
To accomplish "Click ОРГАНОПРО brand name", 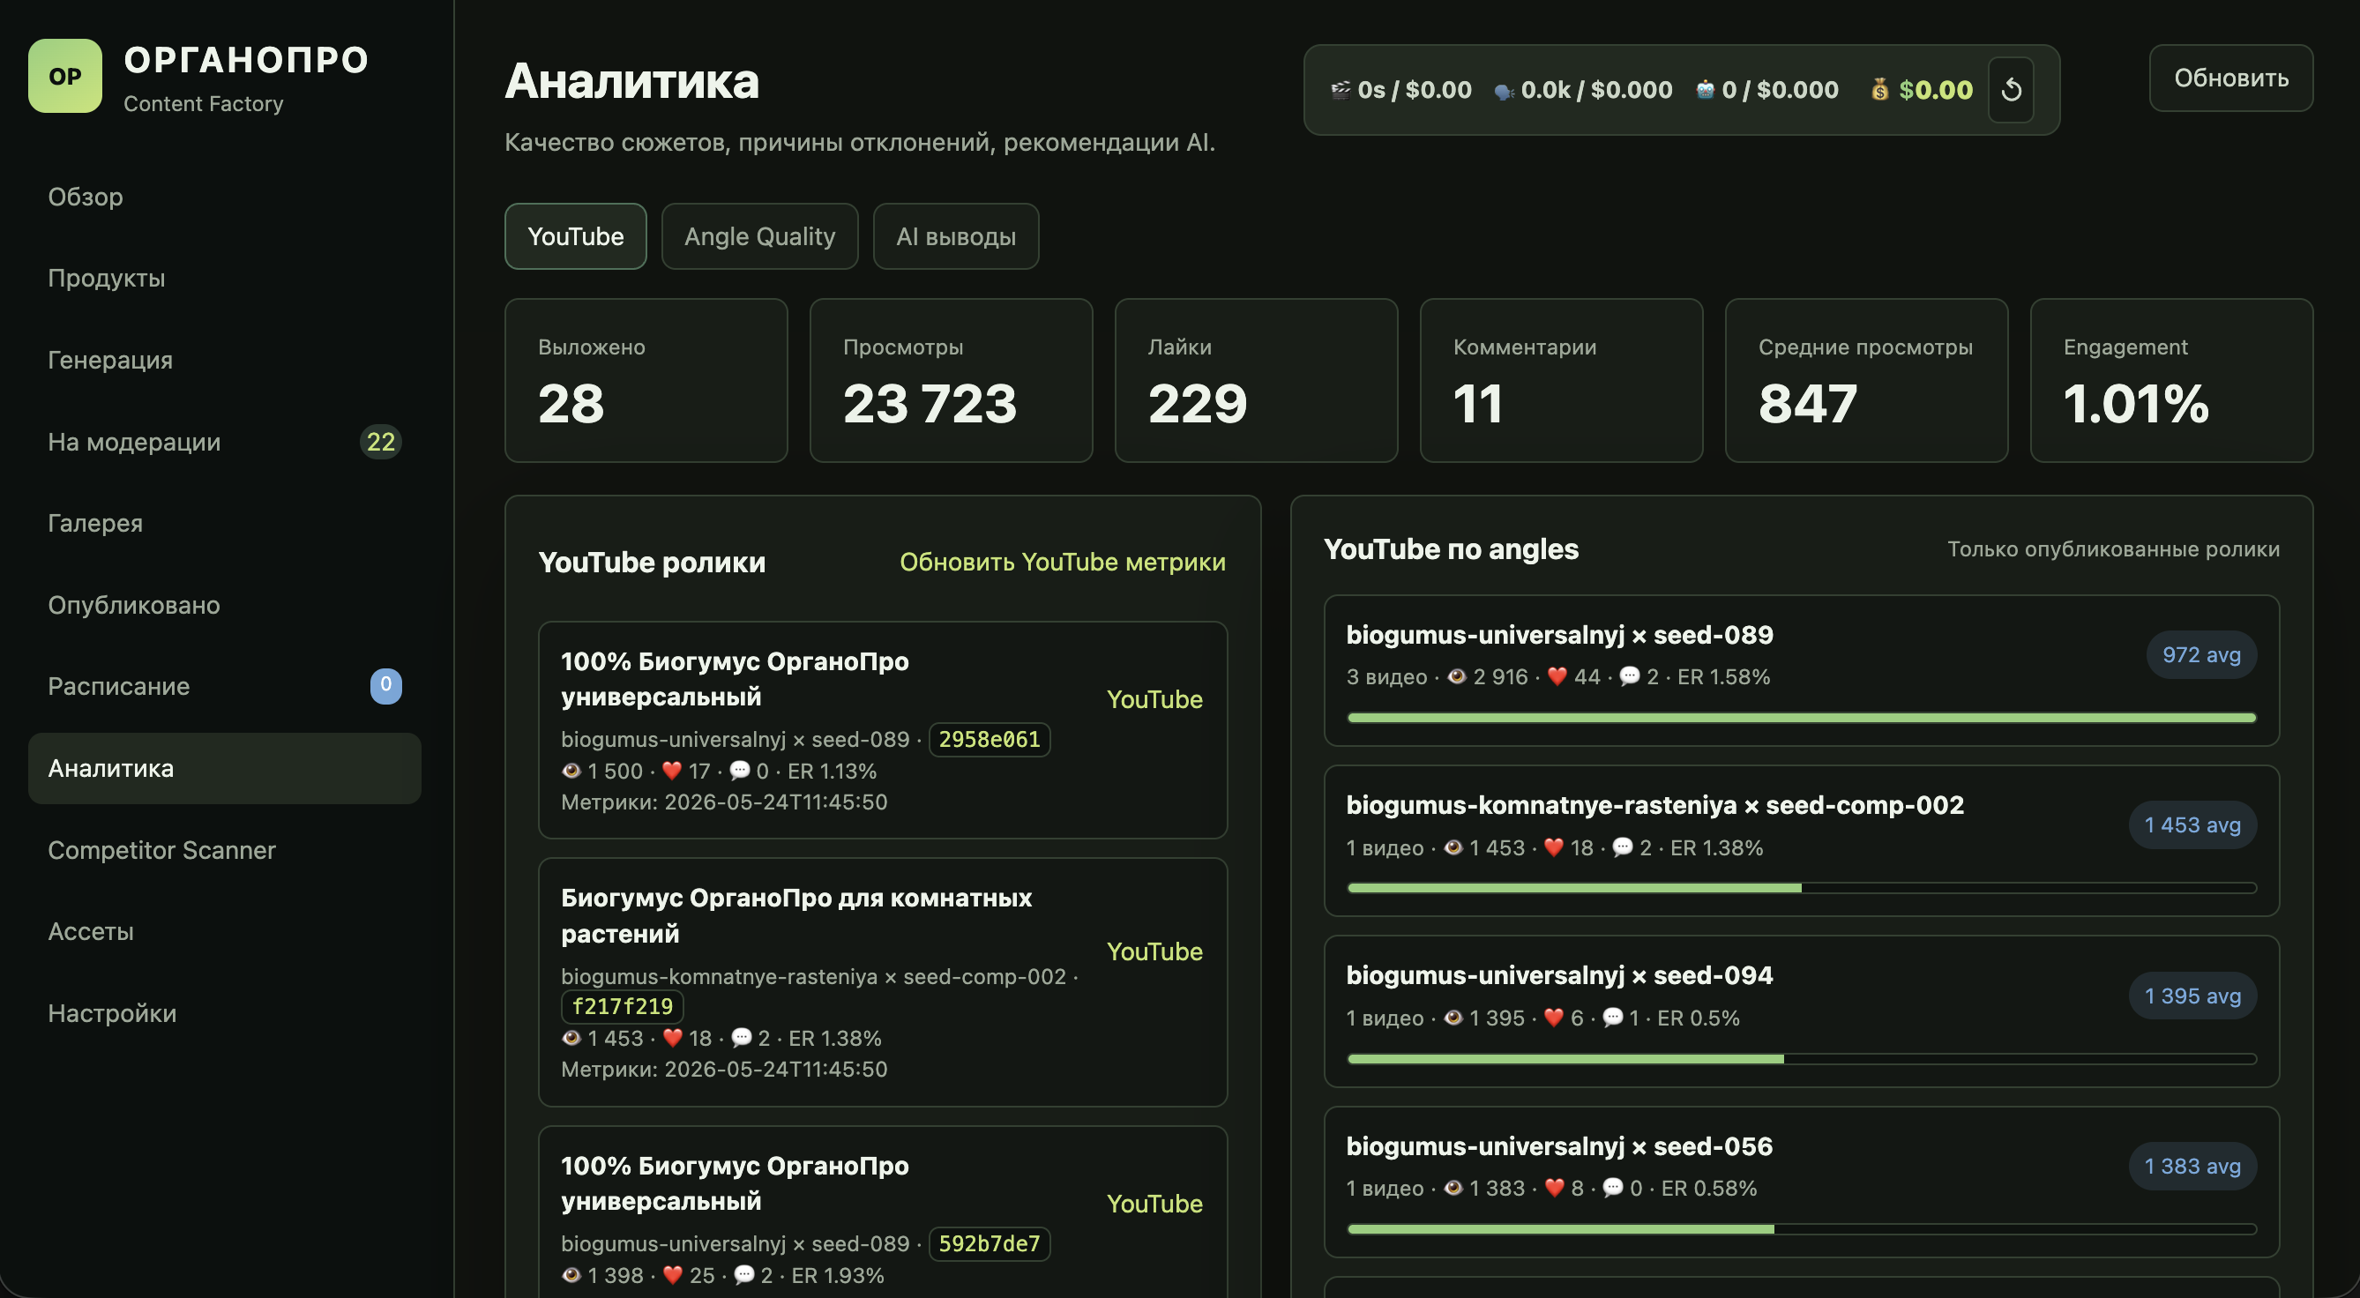I will (x=246, y=60).
